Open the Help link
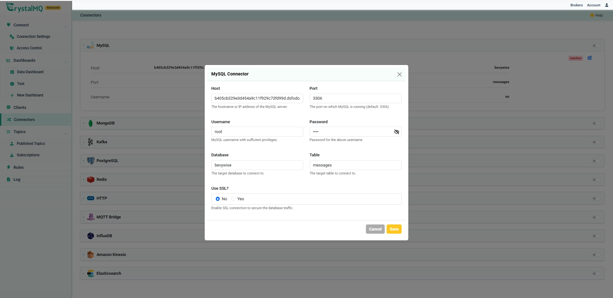 (597, 15)
